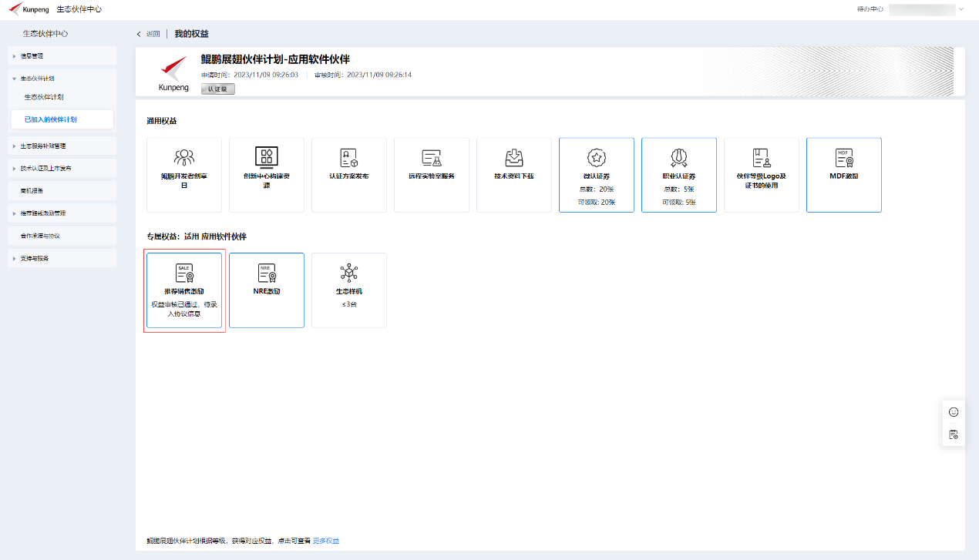This screenshot has height=560, width=979.
Task: Click the 通用权益 section heading
Action: (162, 121)
